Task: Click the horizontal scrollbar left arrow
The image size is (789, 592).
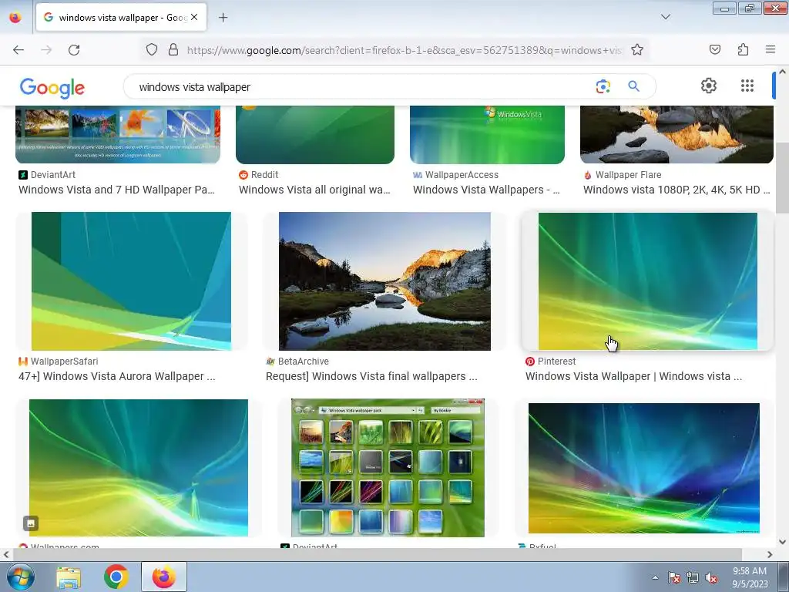Action: coord(5,554)
